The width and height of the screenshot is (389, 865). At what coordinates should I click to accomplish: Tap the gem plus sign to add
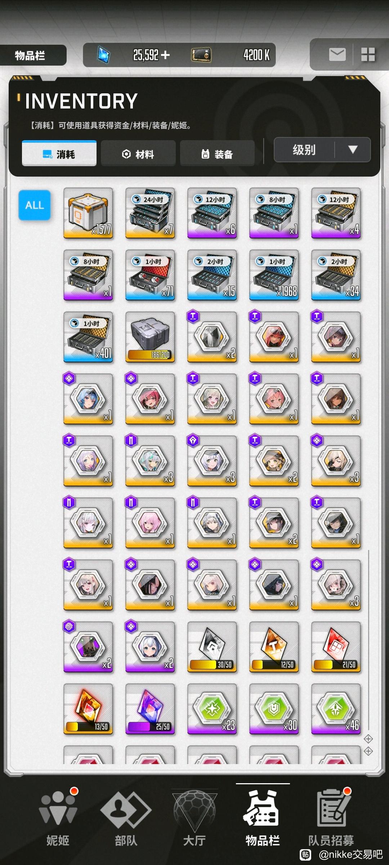point(165,55)
